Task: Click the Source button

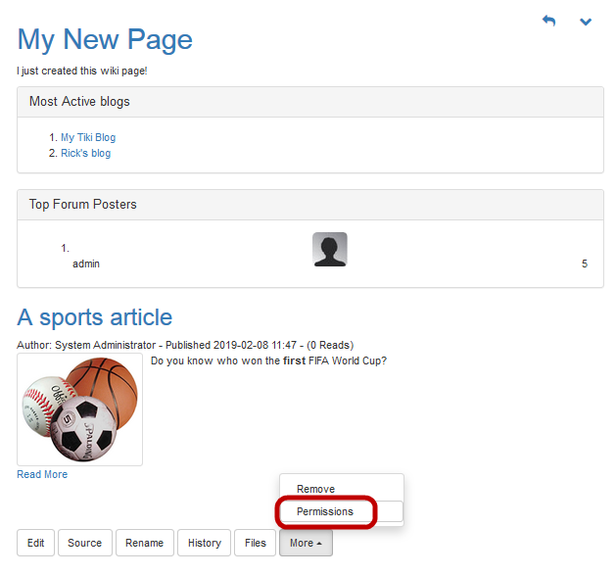Action: pos(84,543)
